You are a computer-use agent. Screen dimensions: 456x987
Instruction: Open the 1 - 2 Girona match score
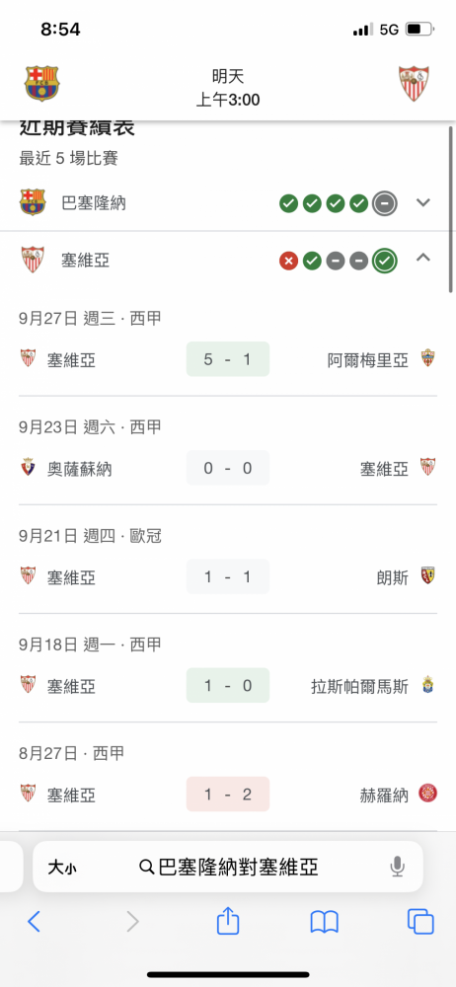[228, 794]
